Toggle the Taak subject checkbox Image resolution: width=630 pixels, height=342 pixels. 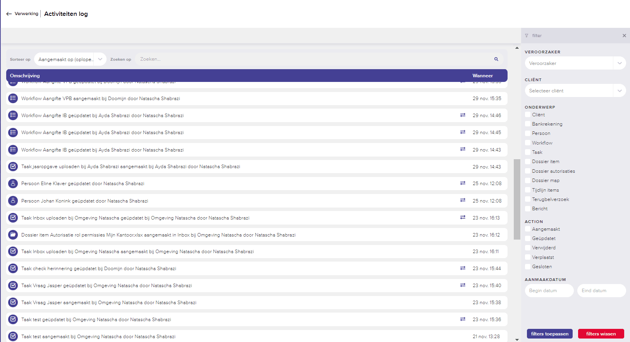528,152
